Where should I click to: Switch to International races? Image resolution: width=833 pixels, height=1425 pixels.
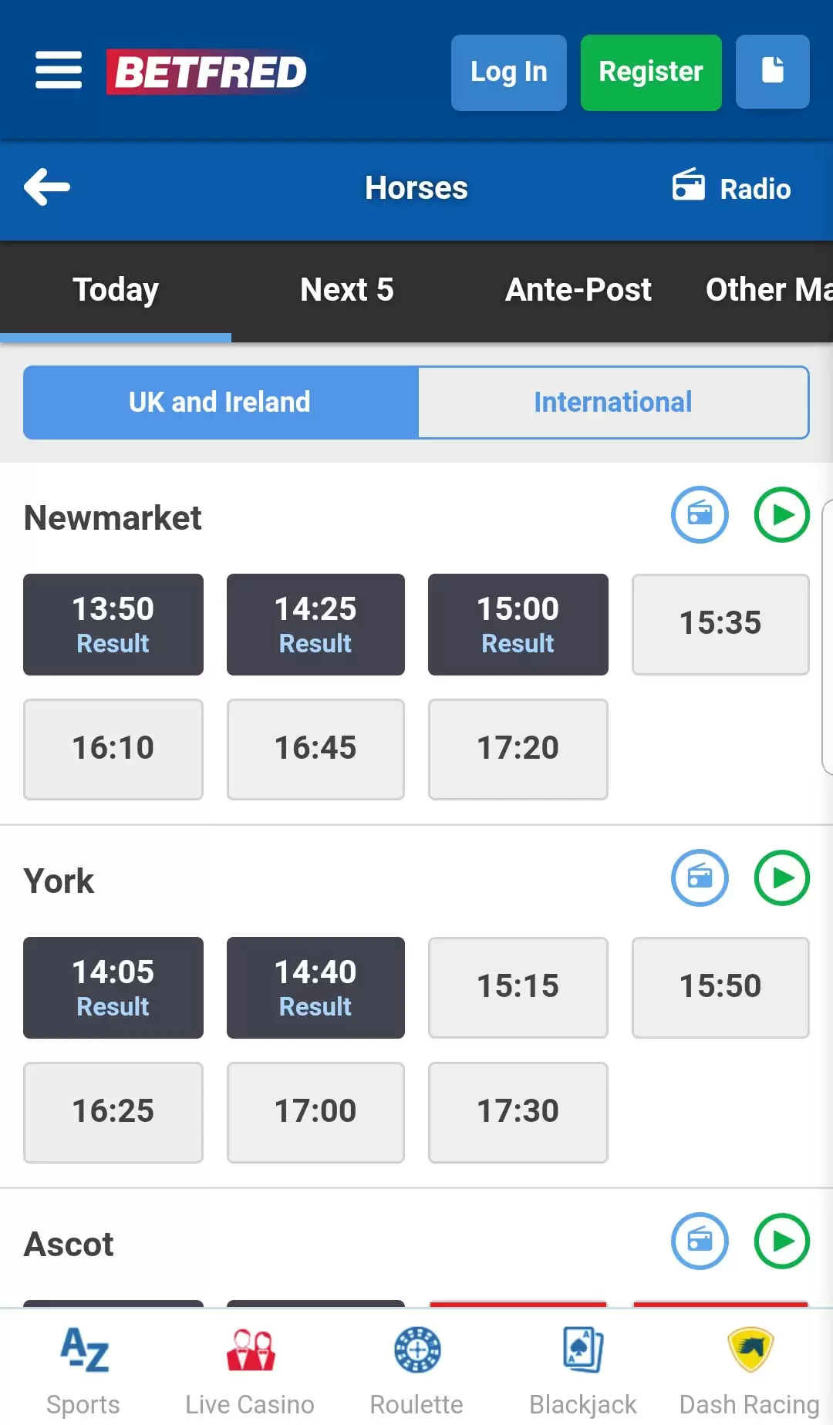(x=613, y=403)
